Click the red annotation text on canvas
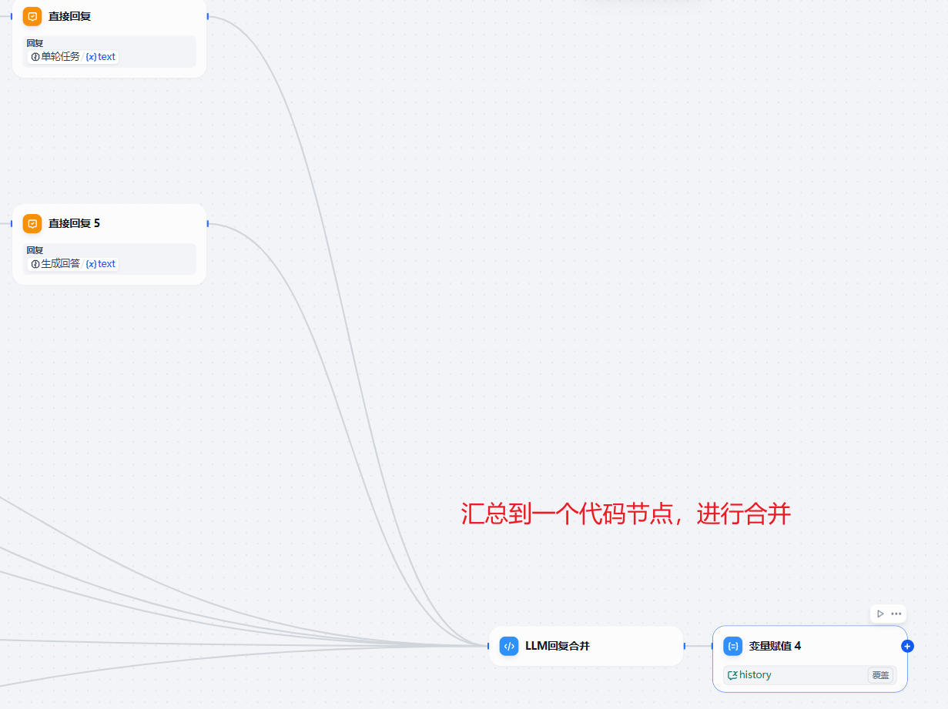The image size is (948, 709). click(x=625, y=513)
